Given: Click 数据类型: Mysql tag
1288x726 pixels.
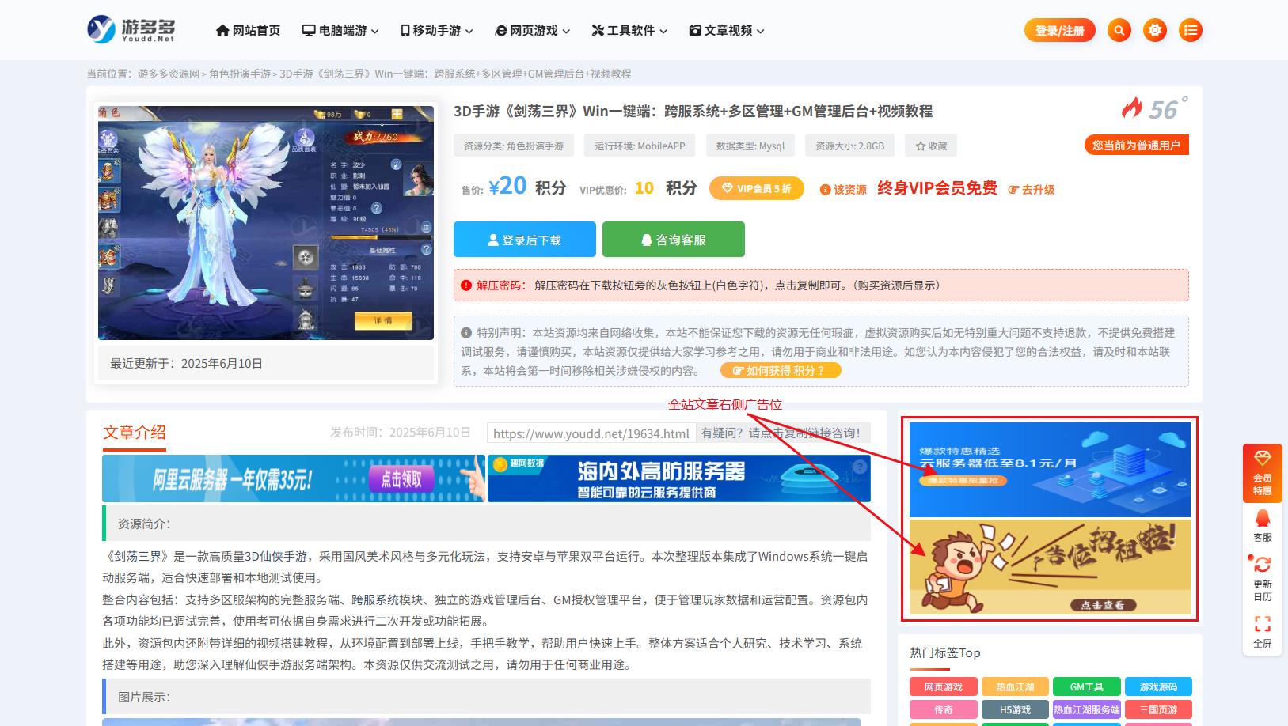Looking at the screenshot, I should click(x=750, y=146).
